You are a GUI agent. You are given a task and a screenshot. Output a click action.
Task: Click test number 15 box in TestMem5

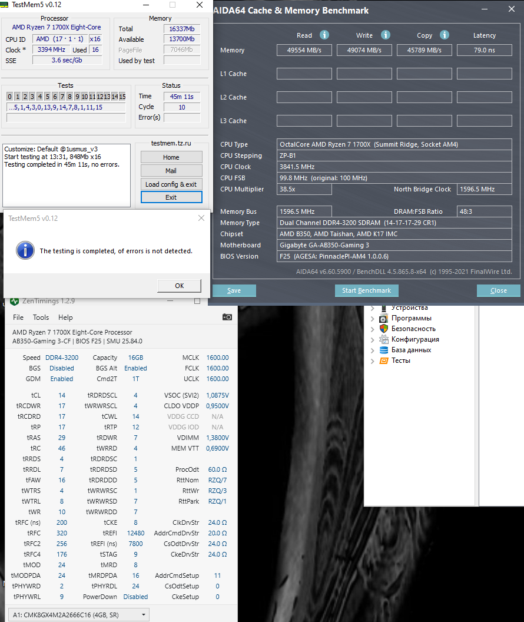point(122,97)
